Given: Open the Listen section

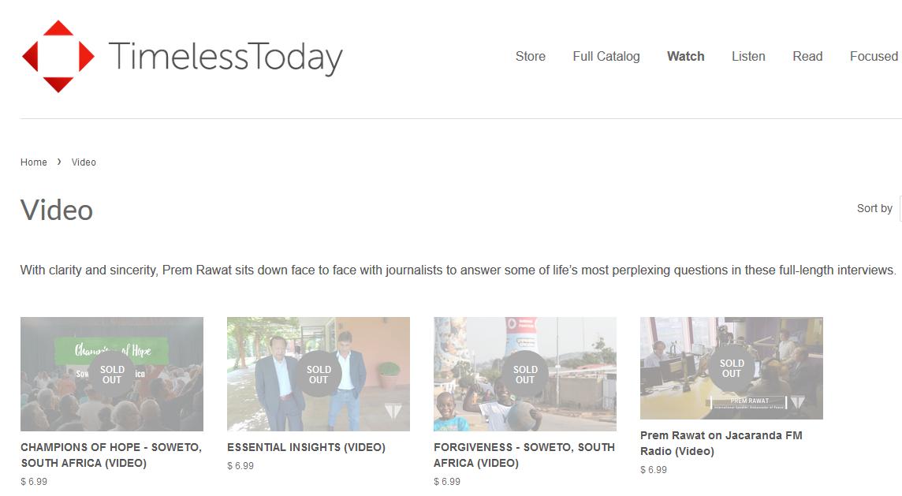Looking at the screenshot, I should [748, 56].
